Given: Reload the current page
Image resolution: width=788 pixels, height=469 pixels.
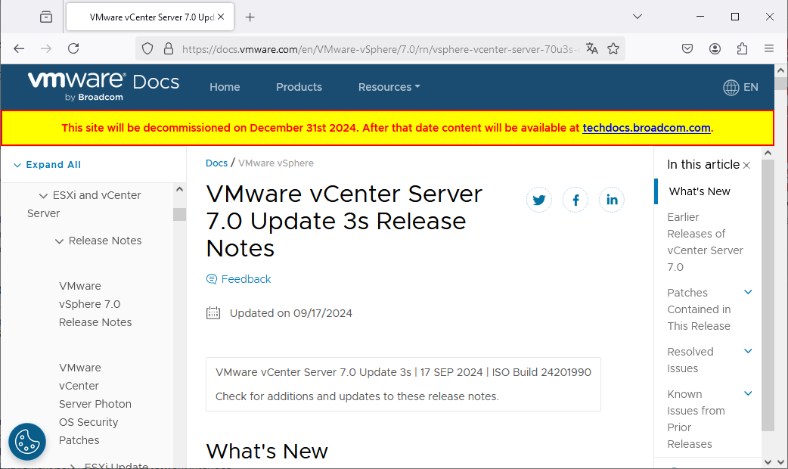Looking at the screenshot, I should click(73, 48).
